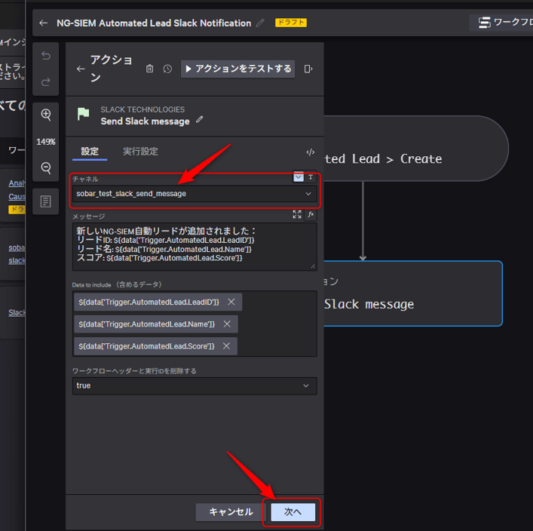Open the code view icon beside the tabs
This screenshot has width=533, height=531.
311,152
